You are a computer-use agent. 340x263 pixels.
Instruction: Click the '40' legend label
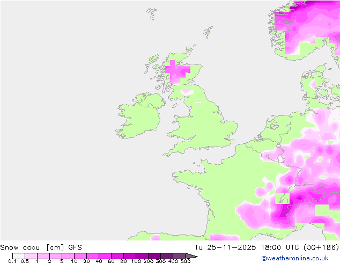click(99, 261)
